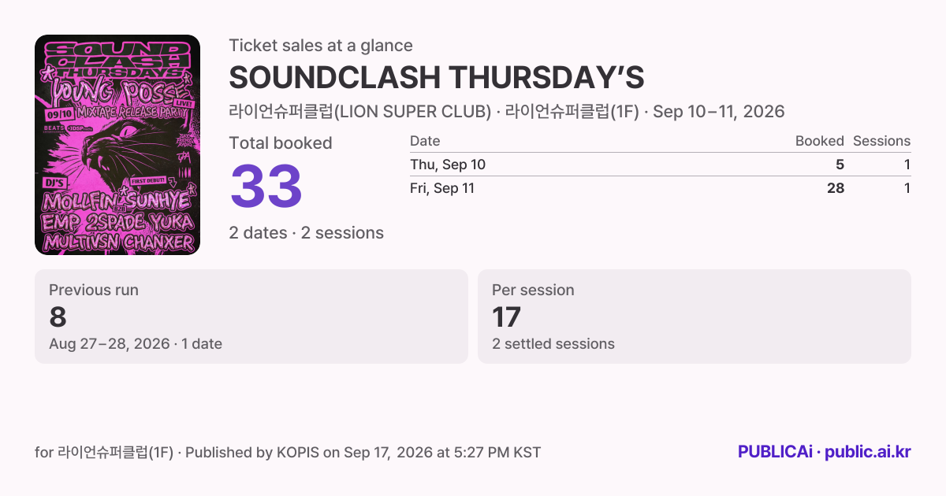Click the 2 dates · 2 sessions summary
Image resolution: width=946 pixels, height=496 pixels.
[307, 233]
